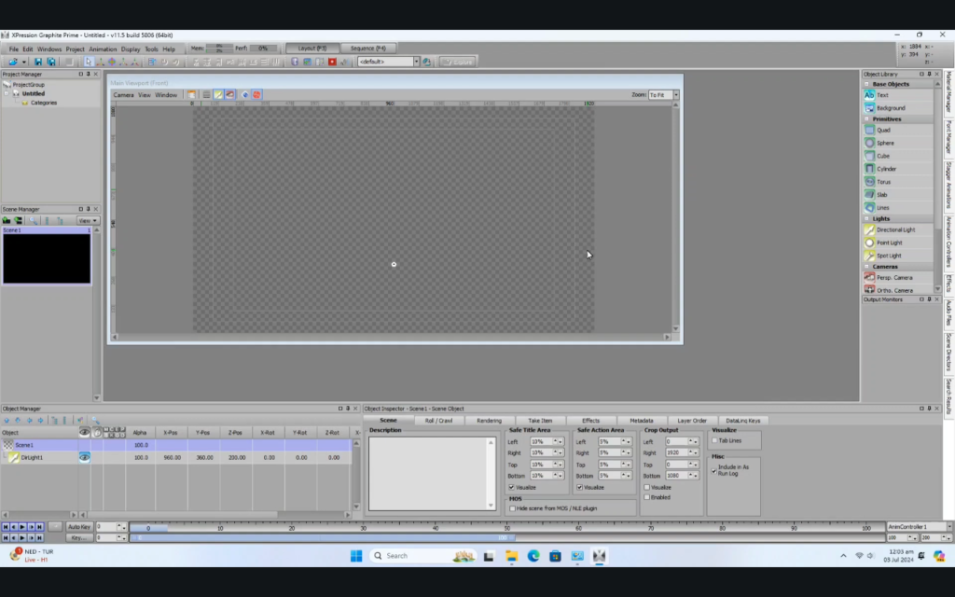Click the move-up arrow in Object Manager
This screenshot has height=597, width=955.
coord(7,421)
